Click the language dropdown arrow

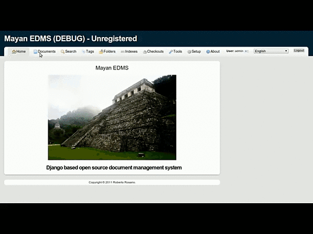pos(286,51)
